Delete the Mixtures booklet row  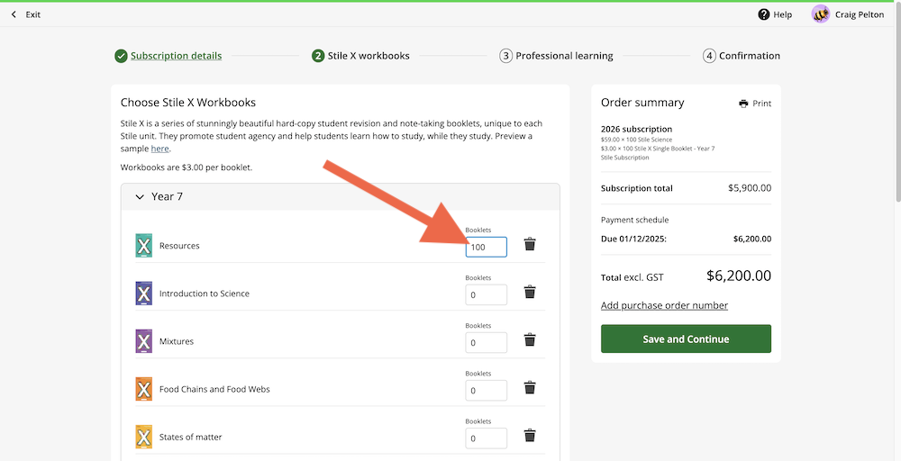coord(530,339)
